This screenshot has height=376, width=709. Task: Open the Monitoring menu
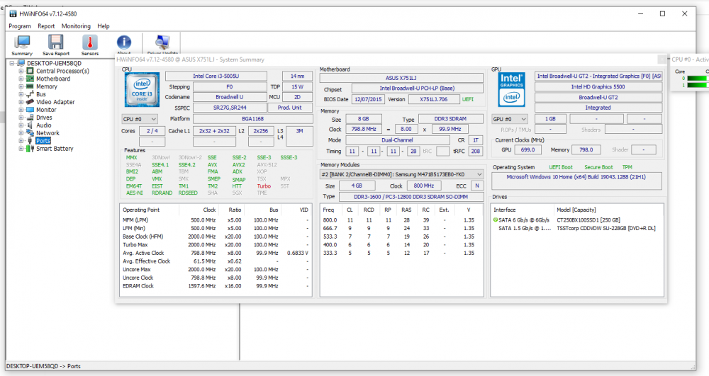[x=76, y=26]
